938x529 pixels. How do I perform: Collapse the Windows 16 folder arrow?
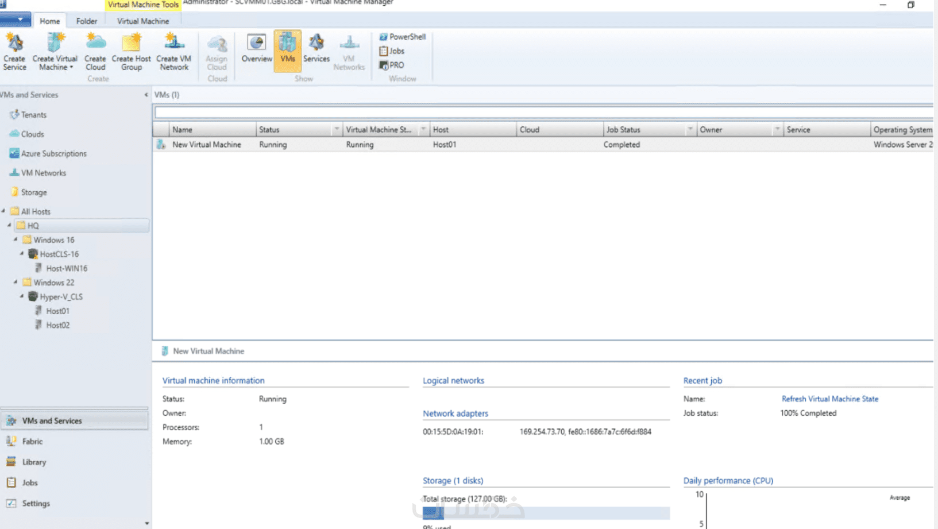point(16,240)
